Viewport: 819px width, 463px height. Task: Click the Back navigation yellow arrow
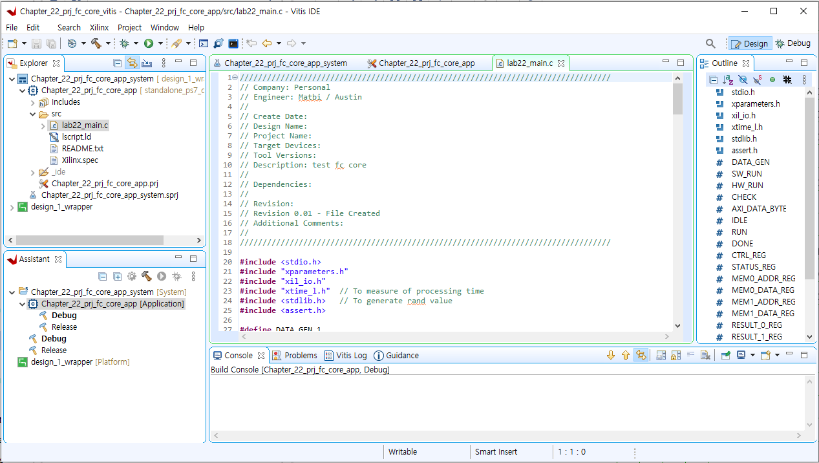click(x=266, y=43)
